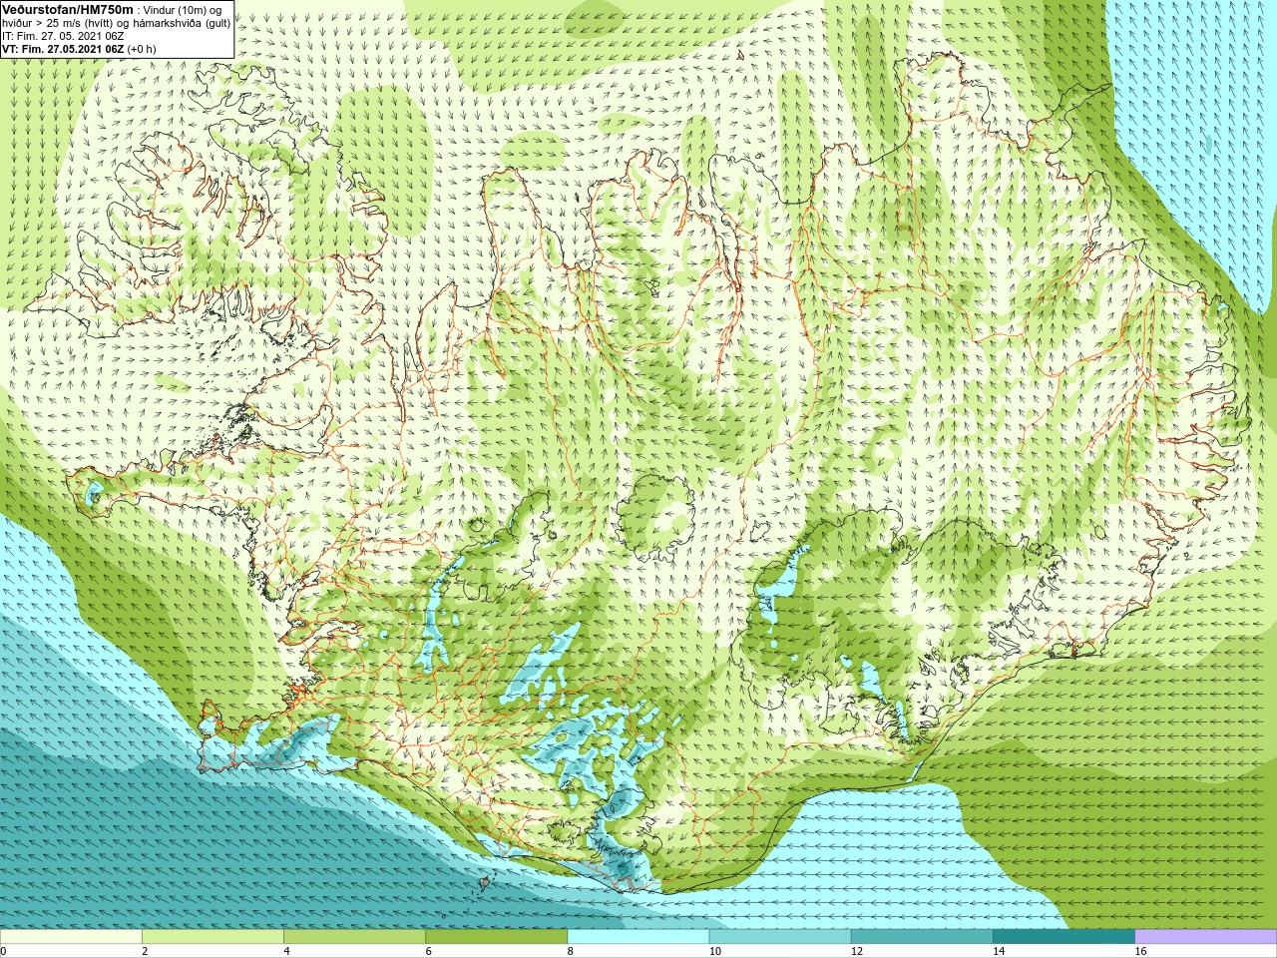
Task: Select the medium green 4–6 legend swatch
Action: click(354, 937)
